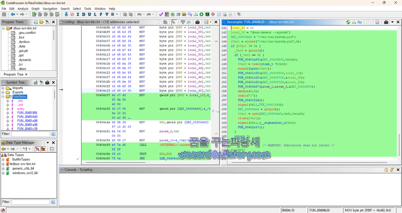Go to next label with the L icon
This screenshot has width=402, height=213.
pyautogui.click(x=95, y=14)
